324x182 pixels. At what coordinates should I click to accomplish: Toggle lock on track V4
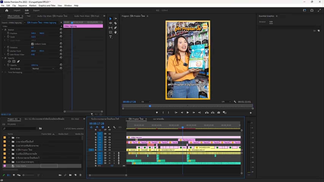pos(96,142)
